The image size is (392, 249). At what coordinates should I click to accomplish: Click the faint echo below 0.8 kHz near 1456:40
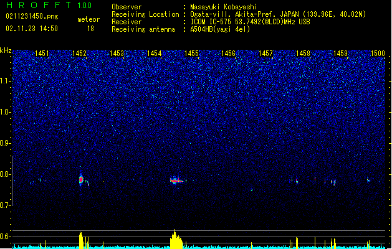(x=252, y=190)
